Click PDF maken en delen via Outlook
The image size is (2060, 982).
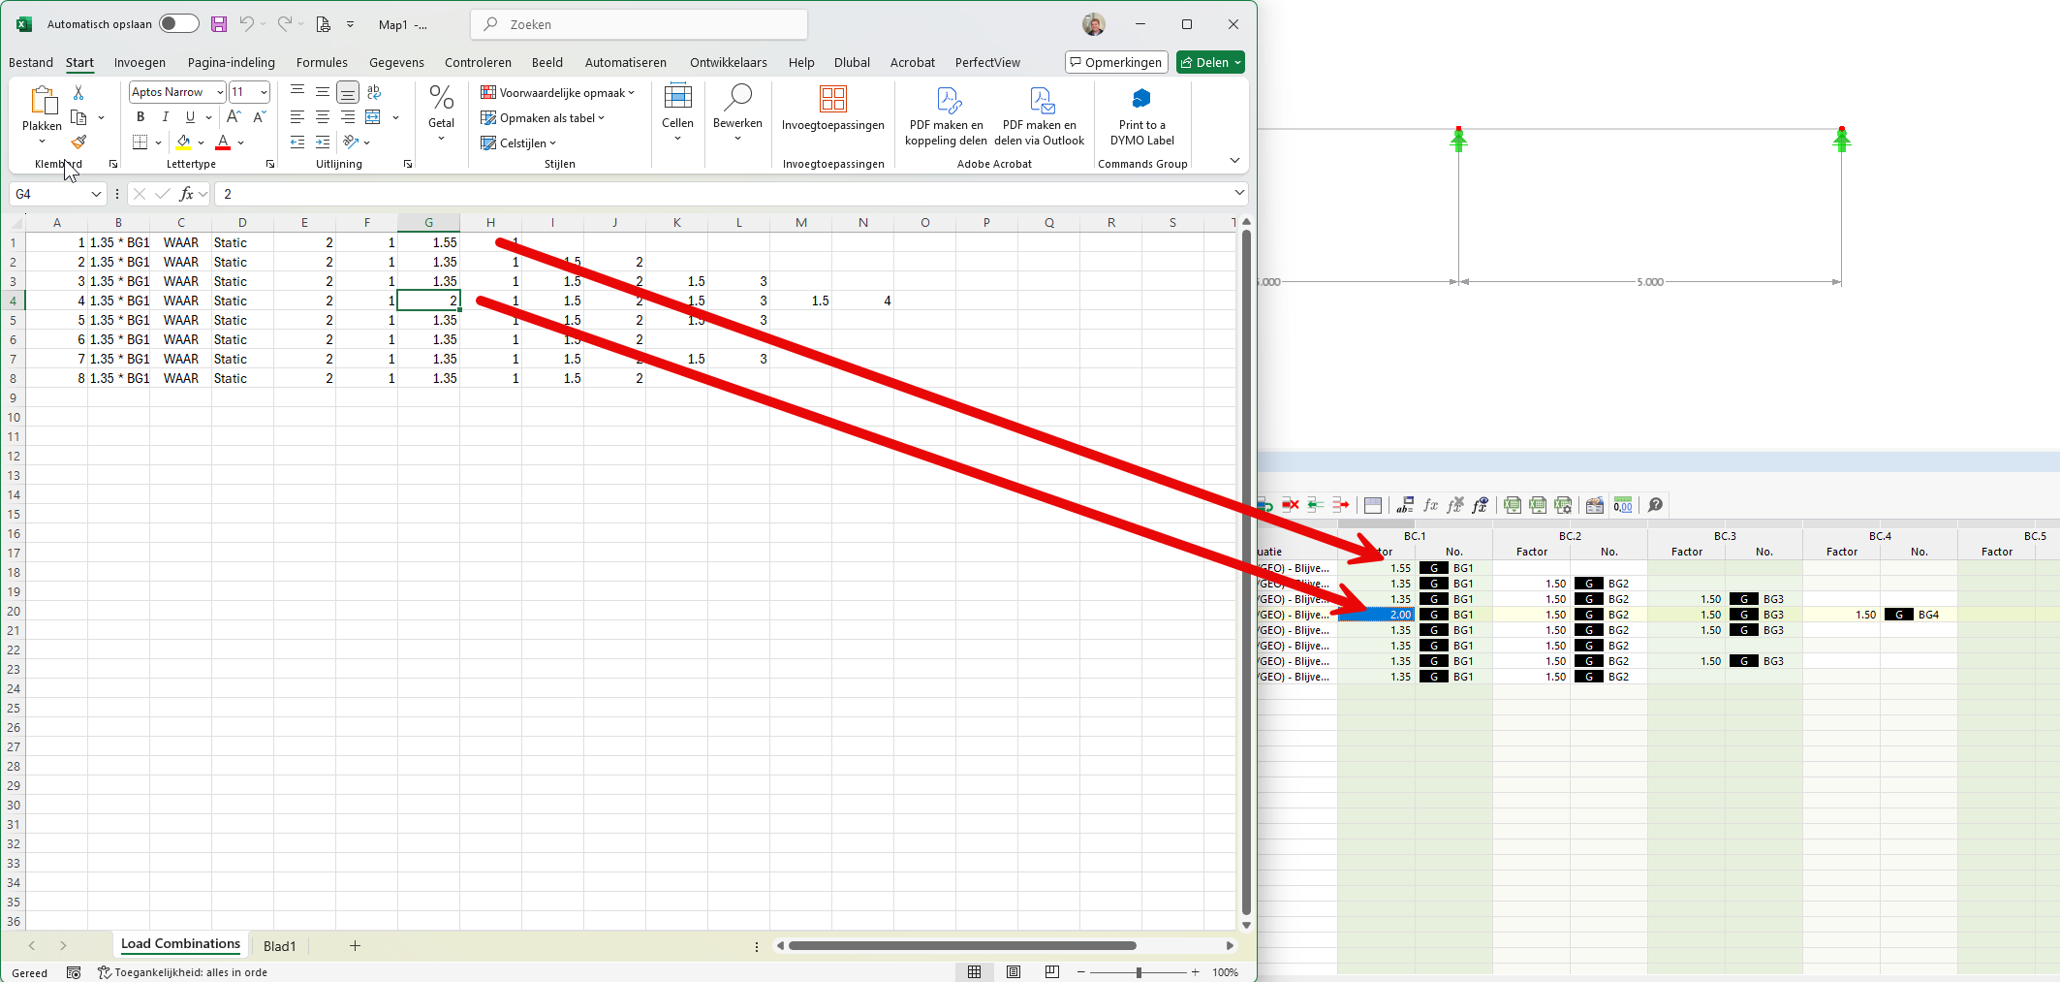pos(1040,115)
